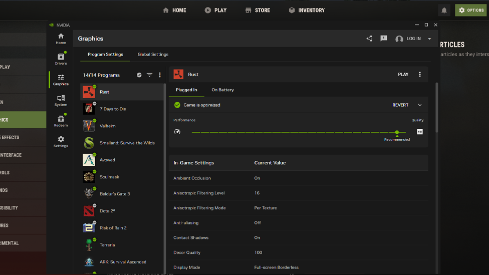Image resolution: width=489 pixels, height=275 pixels.
Task: Click the Anisotropic Filtering Mode row
Action: pos(299,208)
